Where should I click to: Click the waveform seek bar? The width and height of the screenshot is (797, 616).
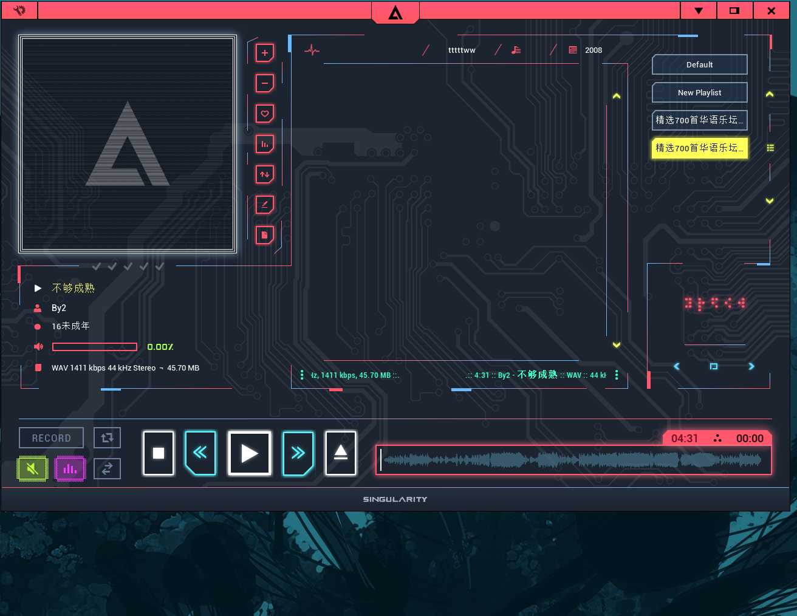573,460
